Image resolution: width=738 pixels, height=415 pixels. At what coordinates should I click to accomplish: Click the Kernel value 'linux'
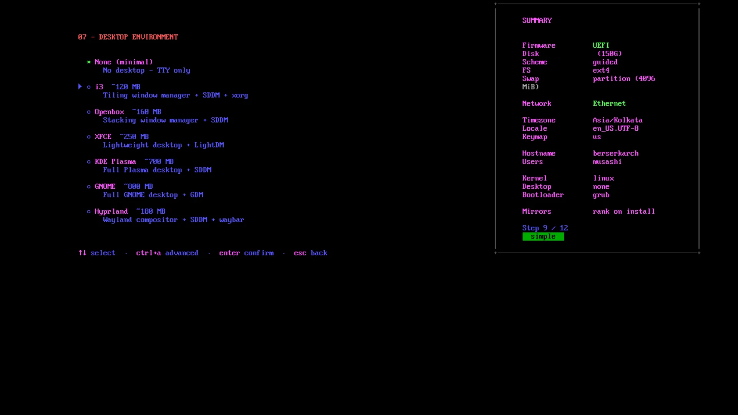coord(603,179)
